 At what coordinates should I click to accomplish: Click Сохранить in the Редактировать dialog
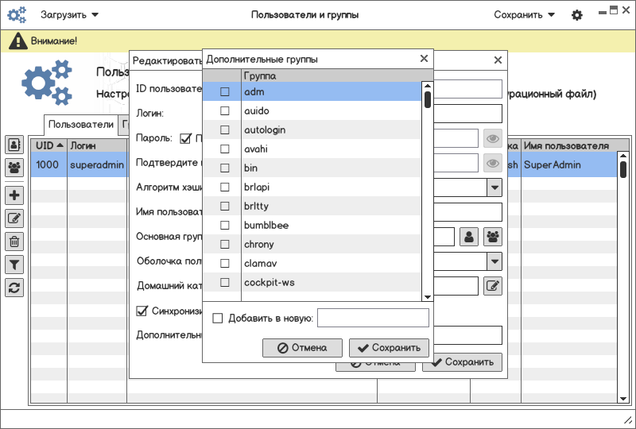tap(462, 362)
